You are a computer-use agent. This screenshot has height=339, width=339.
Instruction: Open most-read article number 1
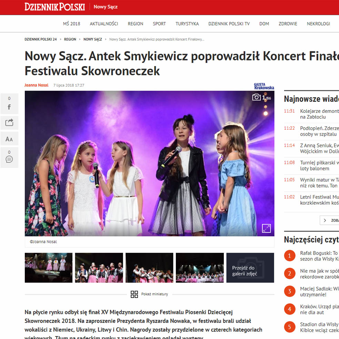[x=311, y=256]
